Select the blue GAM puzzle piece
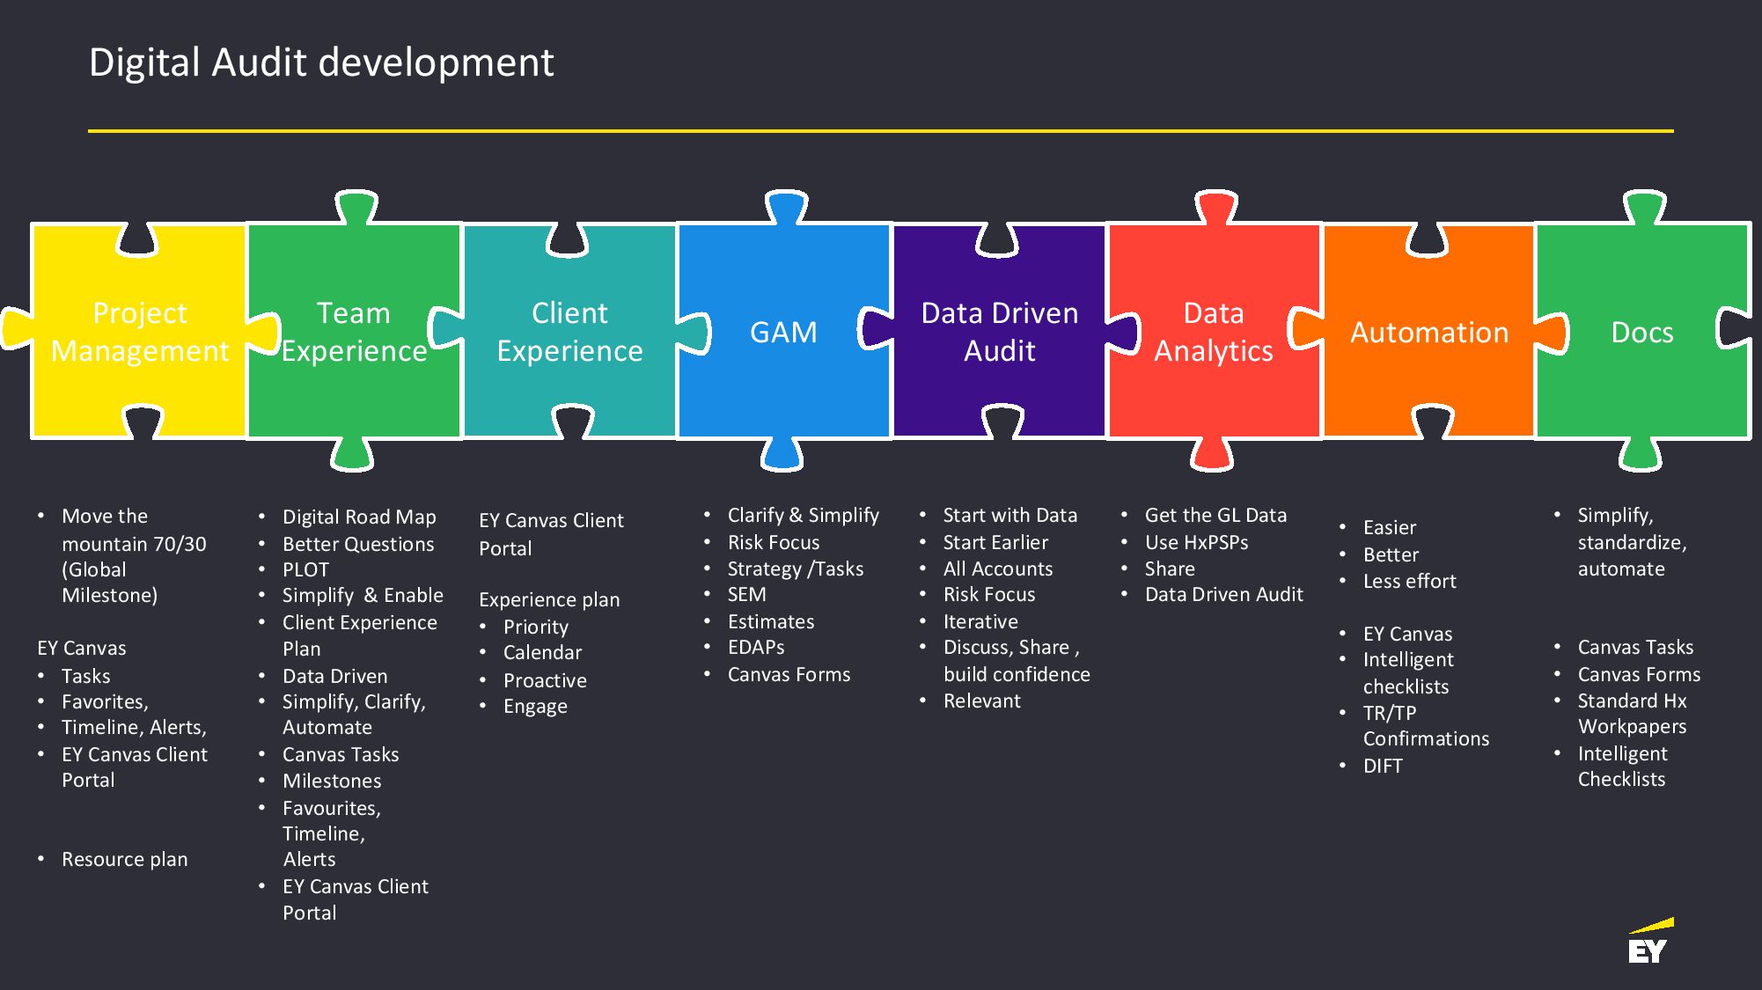 point(783,331)
